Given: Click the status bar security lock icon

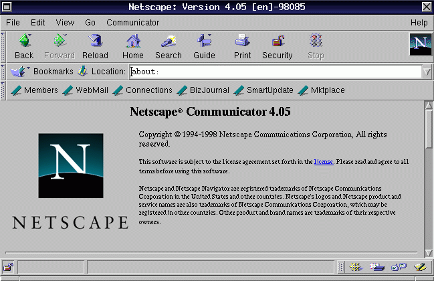Looking at the screenshot, I should click(8, 267).
